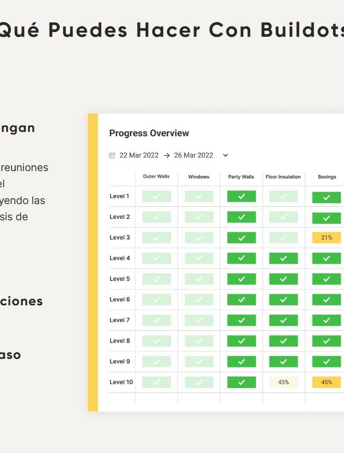Click Level 2 Floor Insulation faded check cell
The height and width of the screenshot is (453, 344).
tap(283, 217)
